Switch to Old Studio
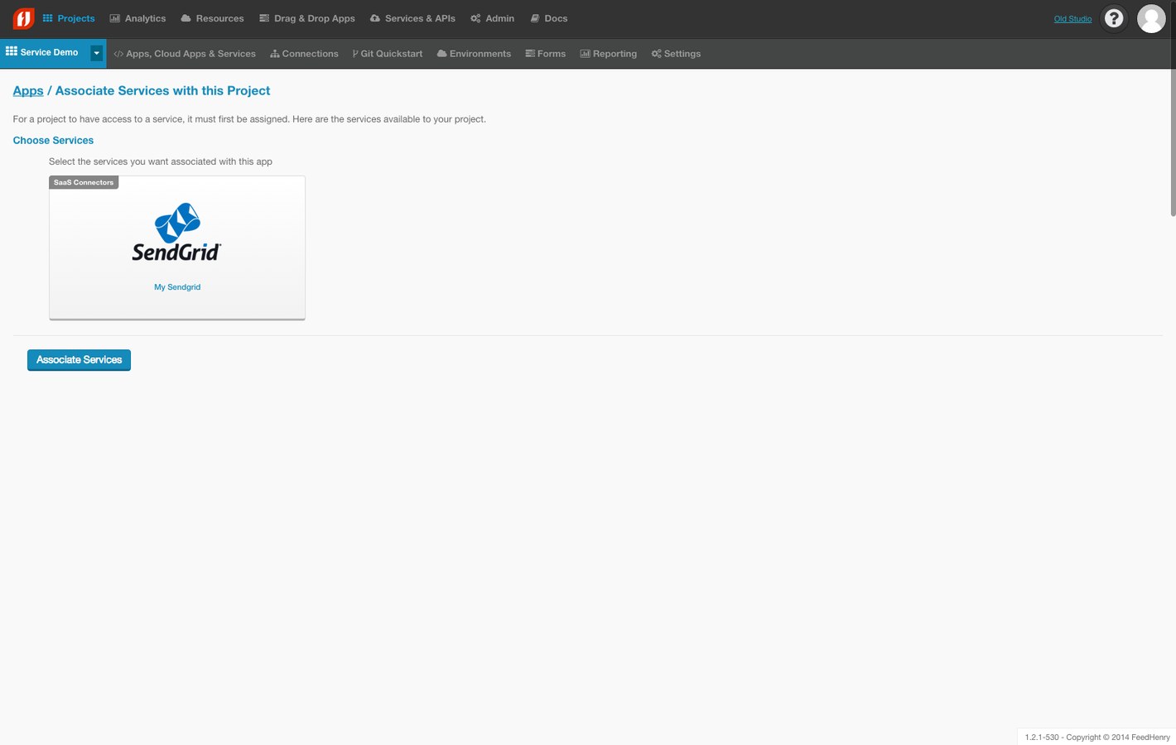The width and height of the screenshot is (1176, 745). click(1072, 19)
